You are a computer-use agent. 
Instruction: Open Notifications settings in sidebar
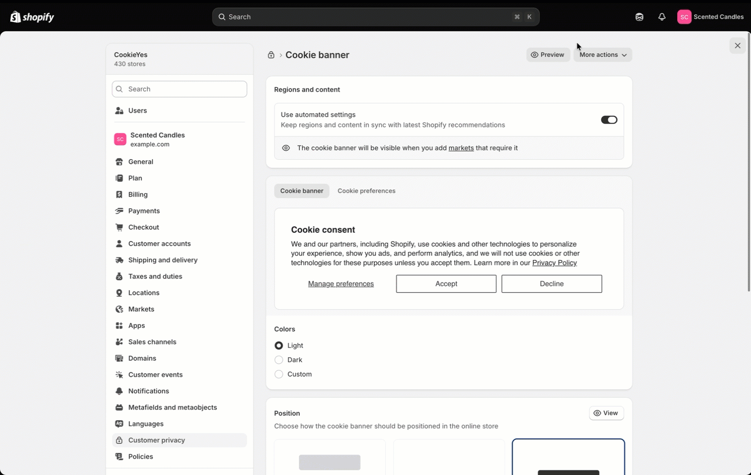tap(179, 391)
